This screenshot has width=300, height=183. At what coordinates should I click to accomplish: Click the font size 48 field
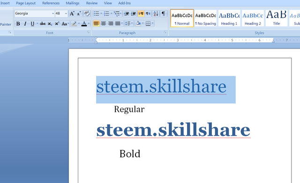tap(60, 14)
